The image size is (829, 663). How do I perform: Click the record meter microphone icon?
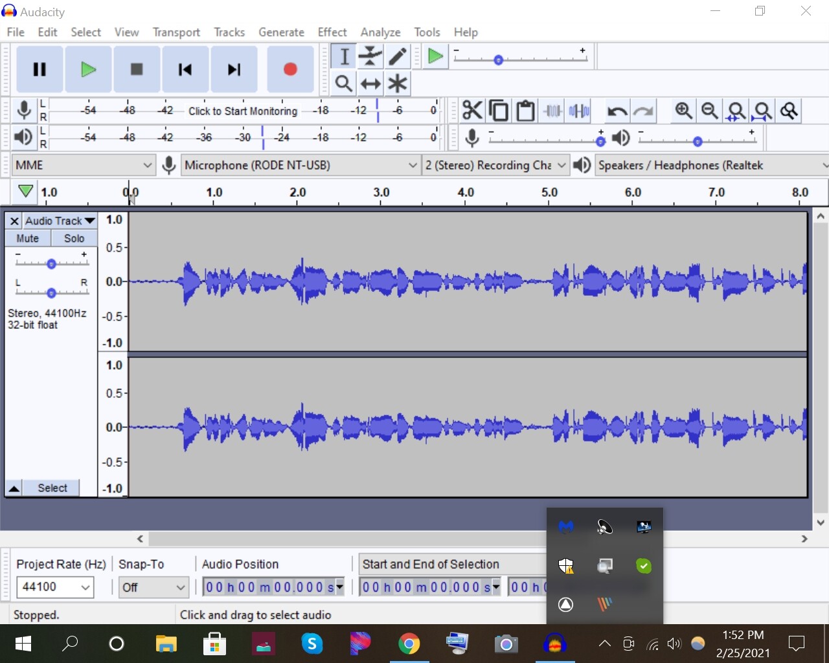[x=25, y=110]
